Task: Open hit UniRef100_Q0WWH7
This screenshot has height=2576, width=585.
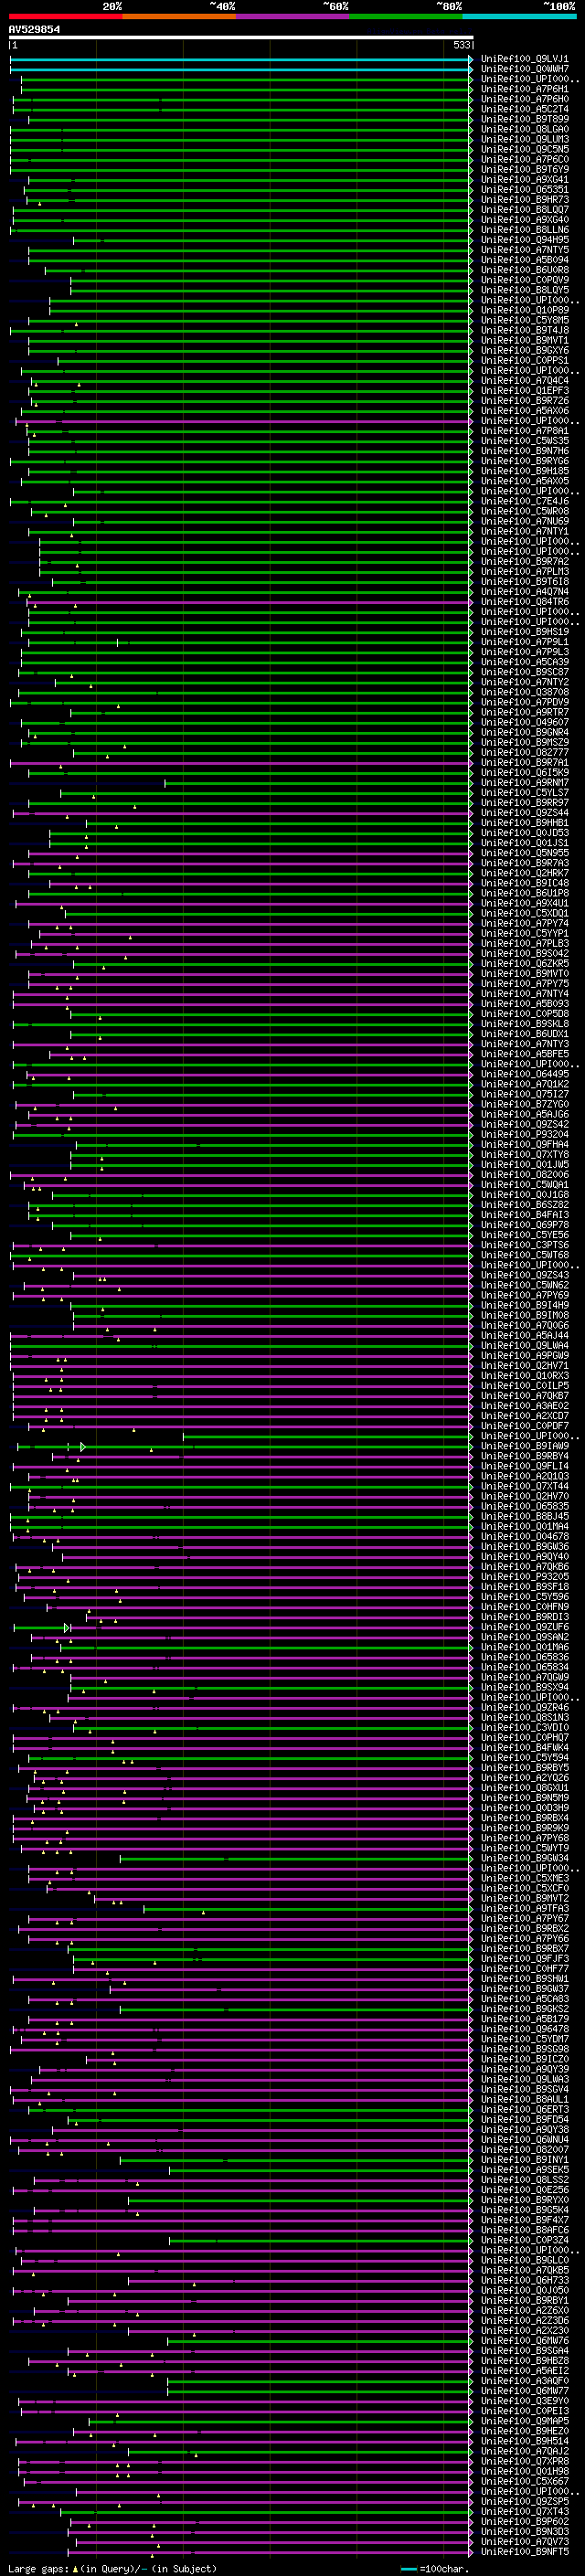Action: point(525,69)
